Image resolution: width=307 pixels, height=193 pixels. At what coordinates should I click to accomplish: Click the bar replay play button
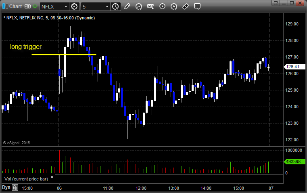click(162, 6)
